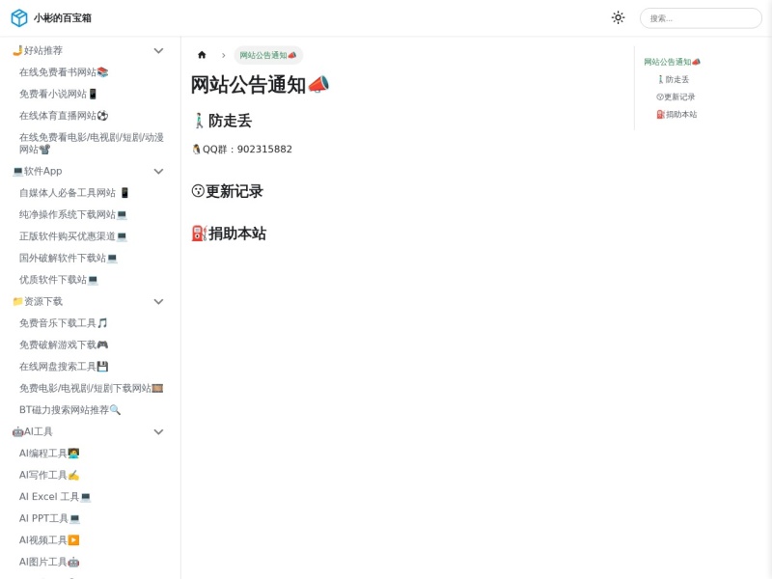Open AI图片工具 page
The image size is (772, 579).
coord(49,562)
